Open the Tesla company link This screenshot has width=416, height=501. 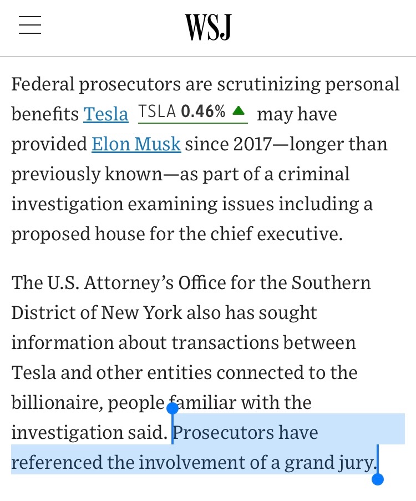click(106, 114)
